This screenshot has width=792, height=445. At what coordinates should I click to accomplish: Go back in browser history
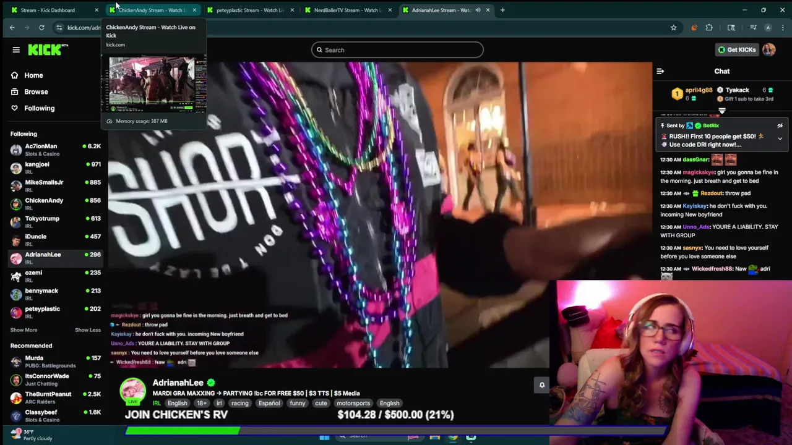[x=12, y=27]
